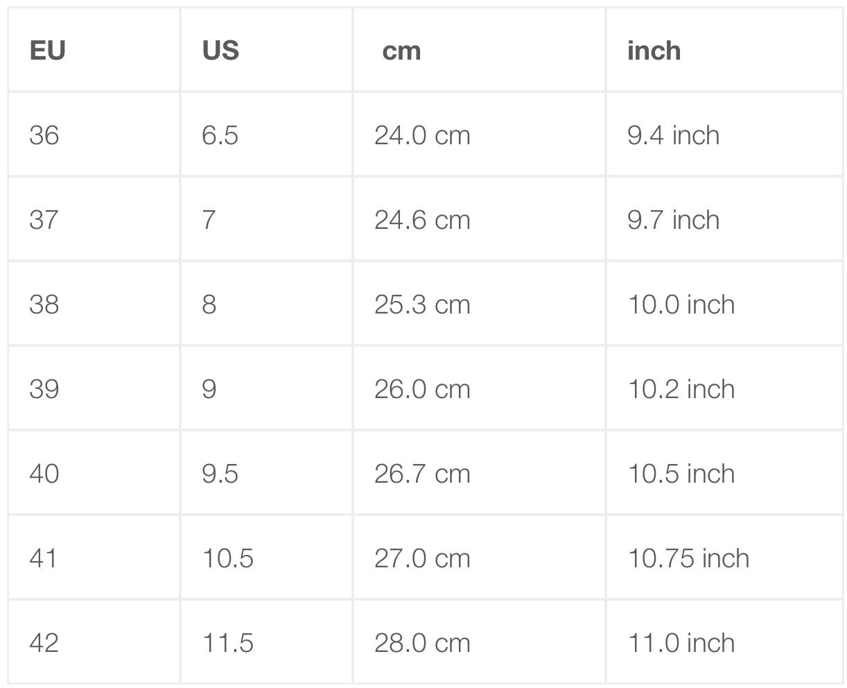Select the EU size 42 cell
The height and width of the screenshot is (688, 847).
[44, 643]
